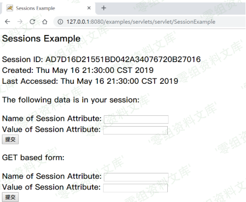
Task: Click the Value field under GET based form
Action: click(x=135, y=188)
